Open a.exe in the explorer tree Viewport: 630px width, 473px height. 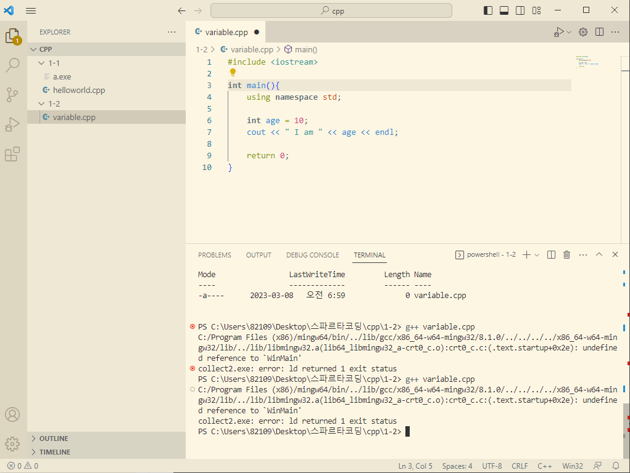(107, 76)
